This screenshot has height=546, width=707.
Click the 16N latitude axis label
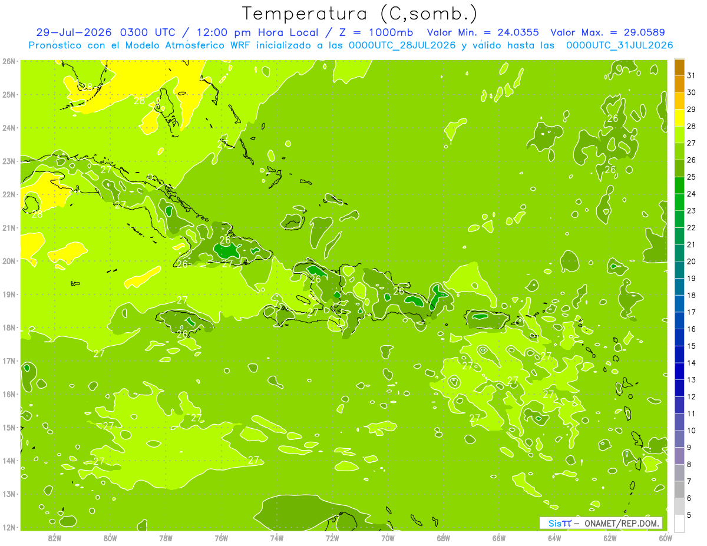tap(9, 394)
